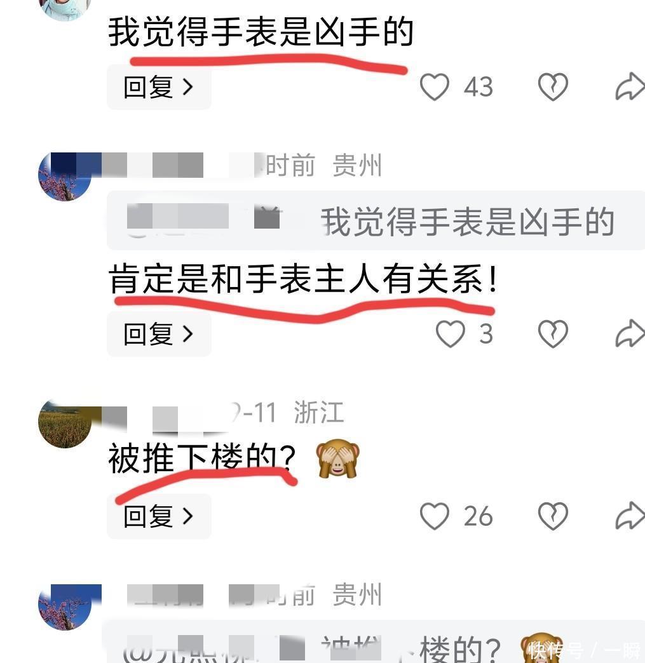Open peach blossom avatar of Guizhou commenter
Image resolution: width=645 pixels, height=663 pixels.
click(65, 177)
